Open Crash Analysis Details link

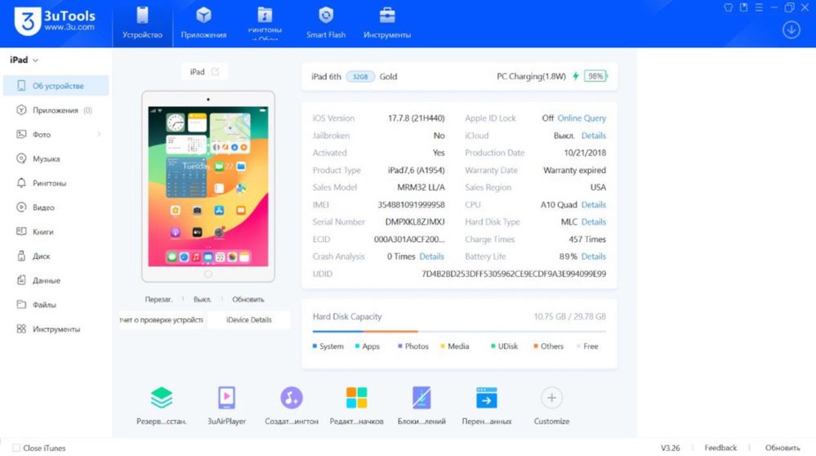click(431, 256)
